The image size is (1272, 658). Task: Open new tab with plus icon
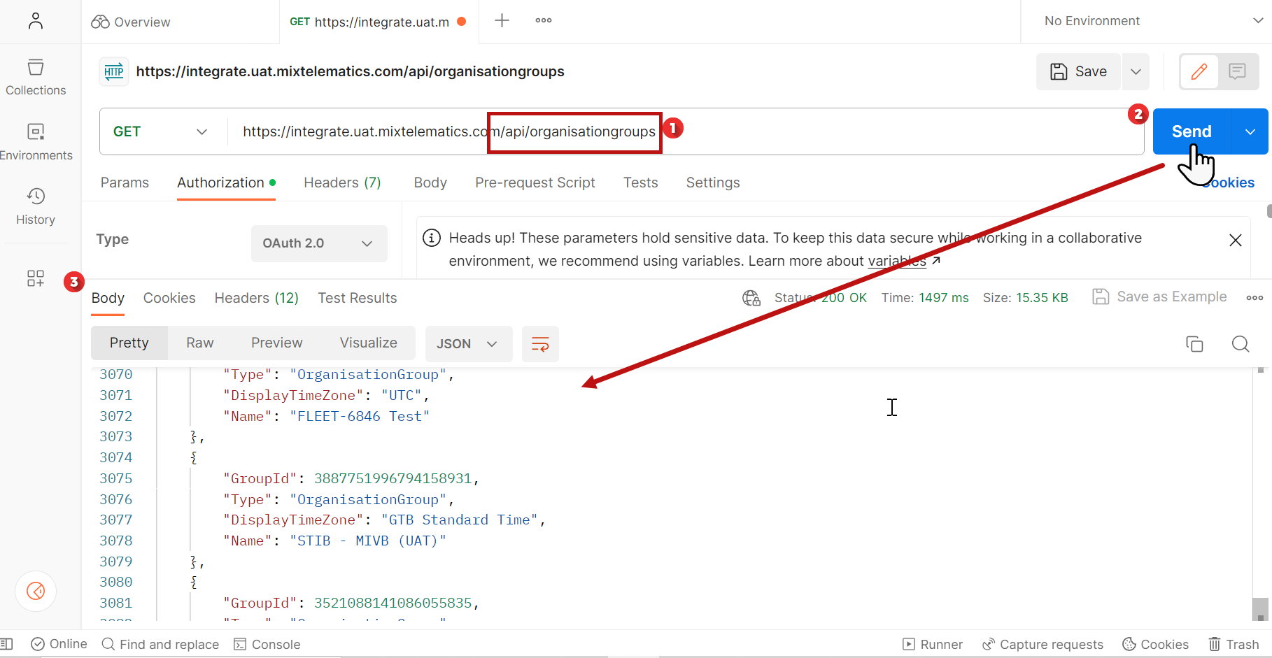tap(502, 21)
